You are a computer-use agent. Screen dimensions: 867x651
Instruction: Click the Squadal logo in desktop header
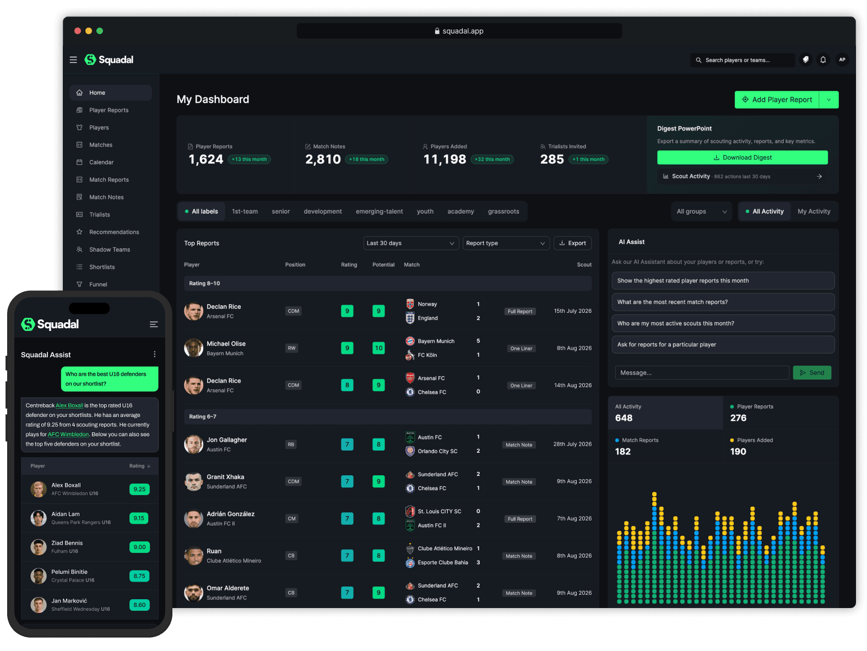[109, 59]
